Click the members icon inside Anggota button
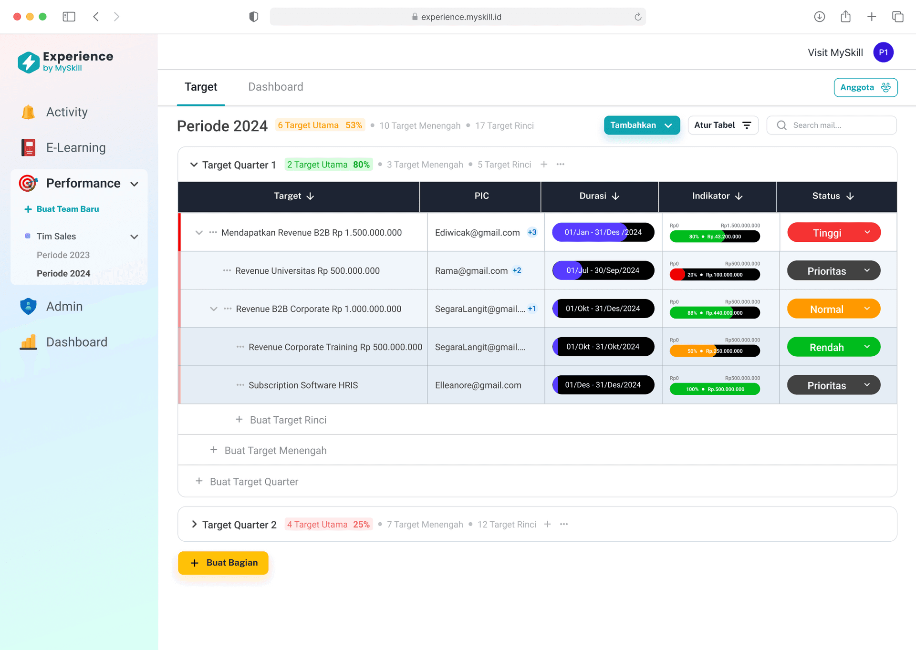The height and width of the screenshot is (650, 916). (x=885, y=87)
